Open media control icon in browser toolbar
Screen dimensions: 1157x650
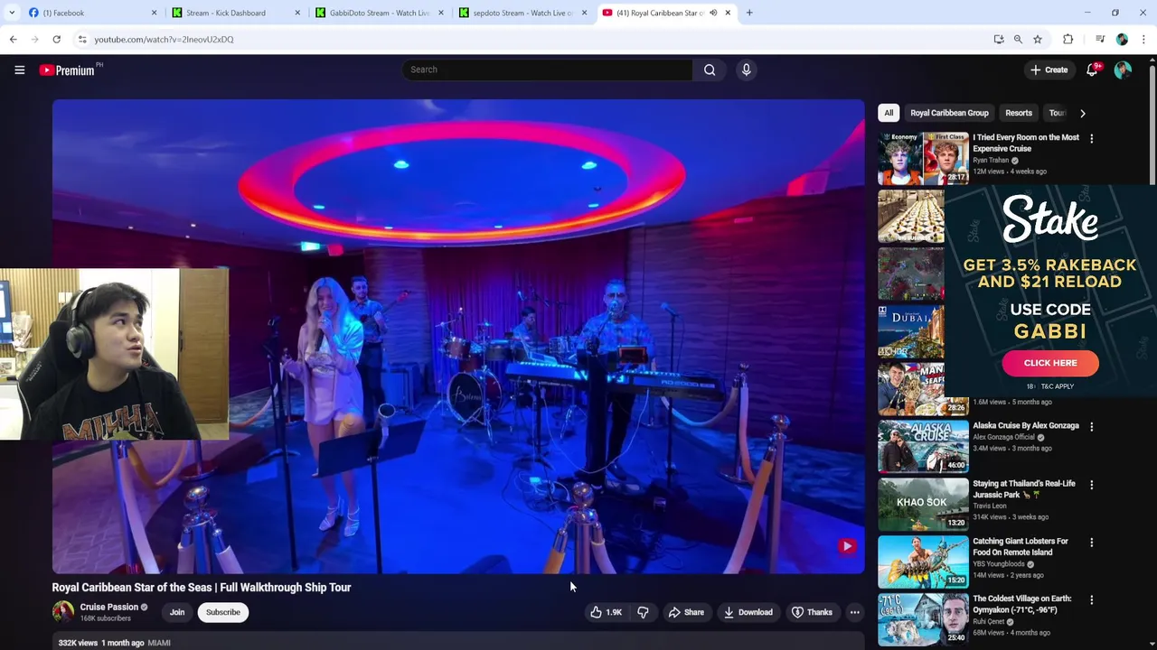(x=1099, y=39)
